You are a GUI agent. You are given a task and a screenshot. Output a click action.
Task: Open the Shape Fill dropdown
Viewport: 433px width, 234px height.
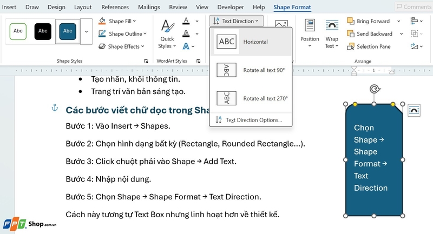coord(117,21)
